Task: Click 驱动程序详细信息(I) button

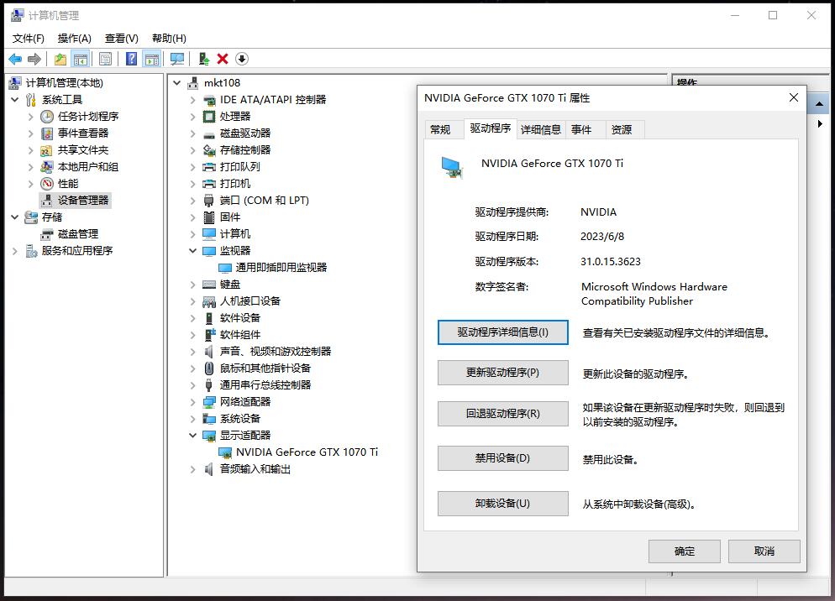Action: [502, 332]
